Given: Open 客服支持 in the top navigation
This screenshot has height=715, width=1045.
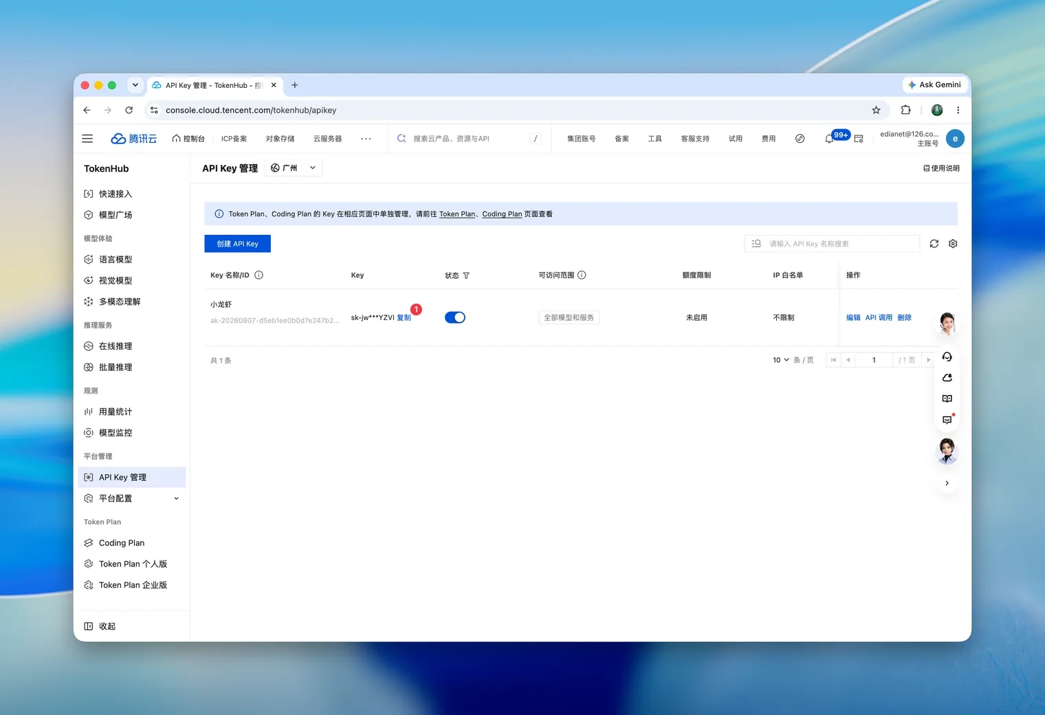Looking at the screenshot, I should [x=695, y=139].
